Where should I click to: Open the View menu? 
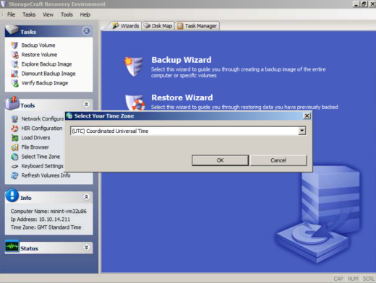[48, 14]
